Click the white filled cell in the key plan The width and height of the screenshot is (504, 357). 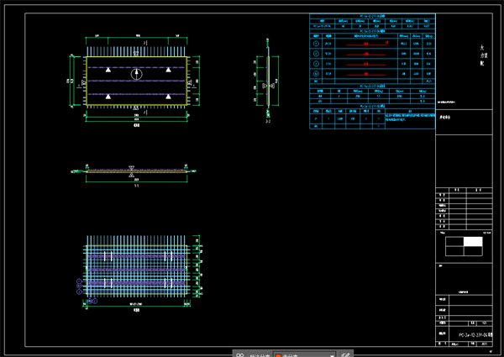pyautogui.click(x=473, y=241)
